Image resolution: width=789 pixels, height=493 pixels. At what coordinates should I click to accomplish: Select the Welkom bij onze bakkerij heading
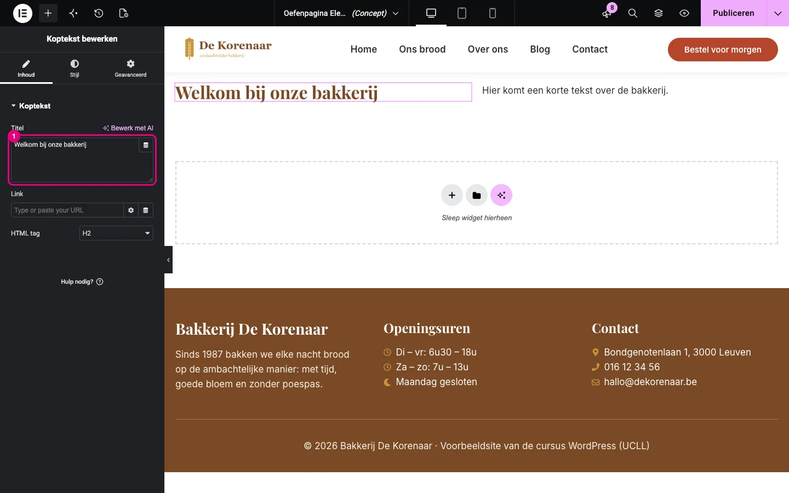323,92
